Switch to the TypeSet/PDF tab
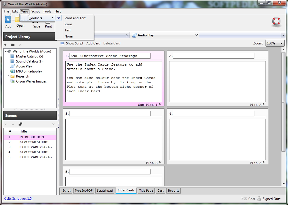 [x=84, y=191]
